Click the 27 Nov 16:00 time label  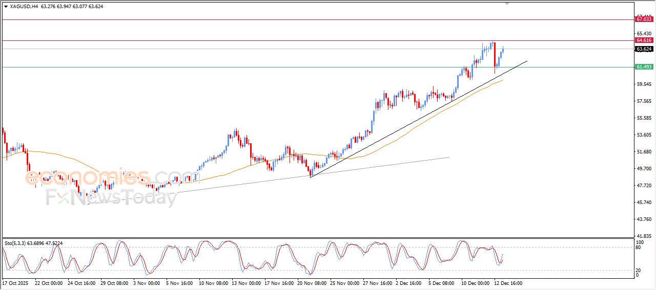coord(377,282)
